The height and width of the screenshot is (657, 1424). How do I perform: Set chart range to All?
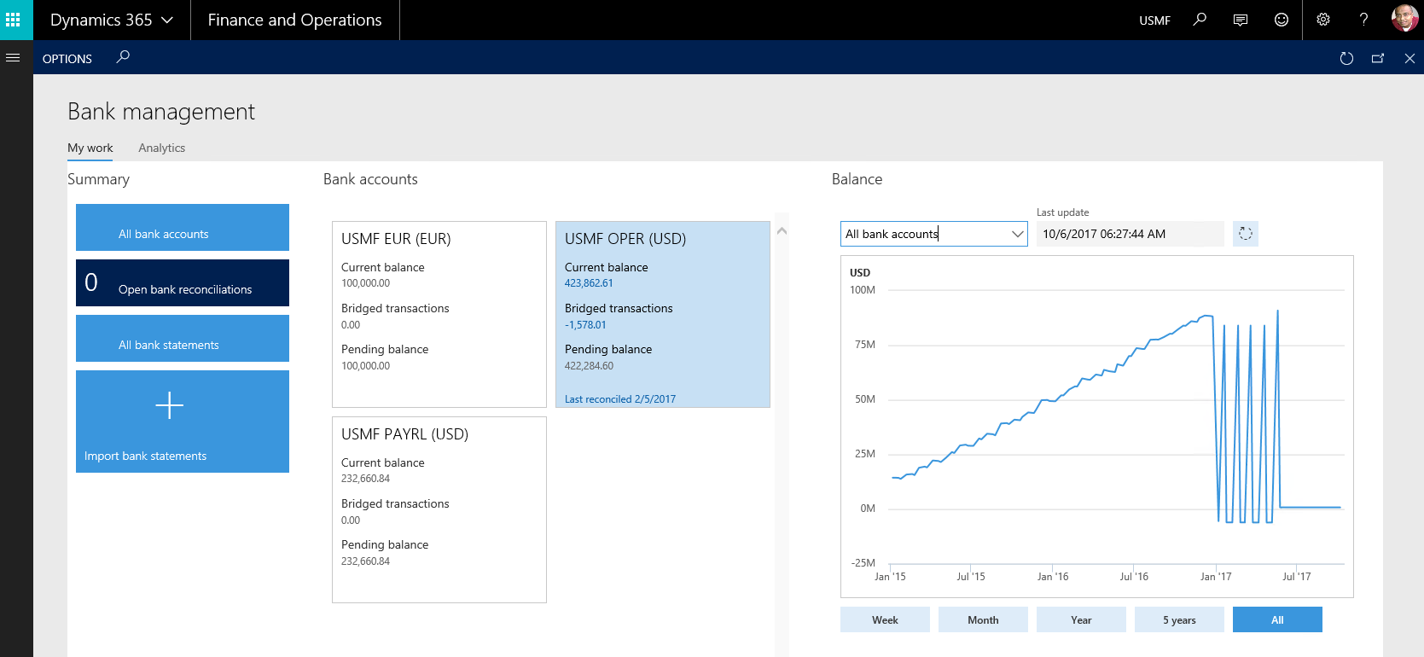(x=1277, y=619)
